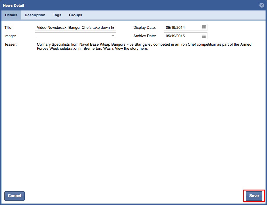Image resolution: width=267 pixels, height=205 pixels.
Task: Click the "Teaser:" field label
Action: pos(11,44)
